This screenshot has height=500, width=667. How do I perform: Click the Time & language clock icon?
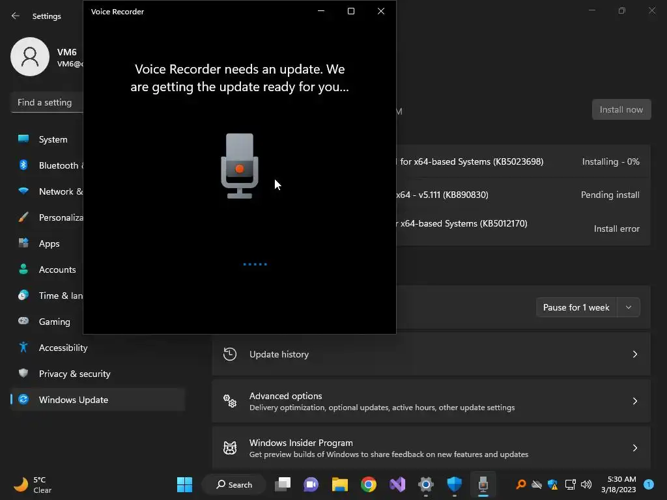coord(23,295)
